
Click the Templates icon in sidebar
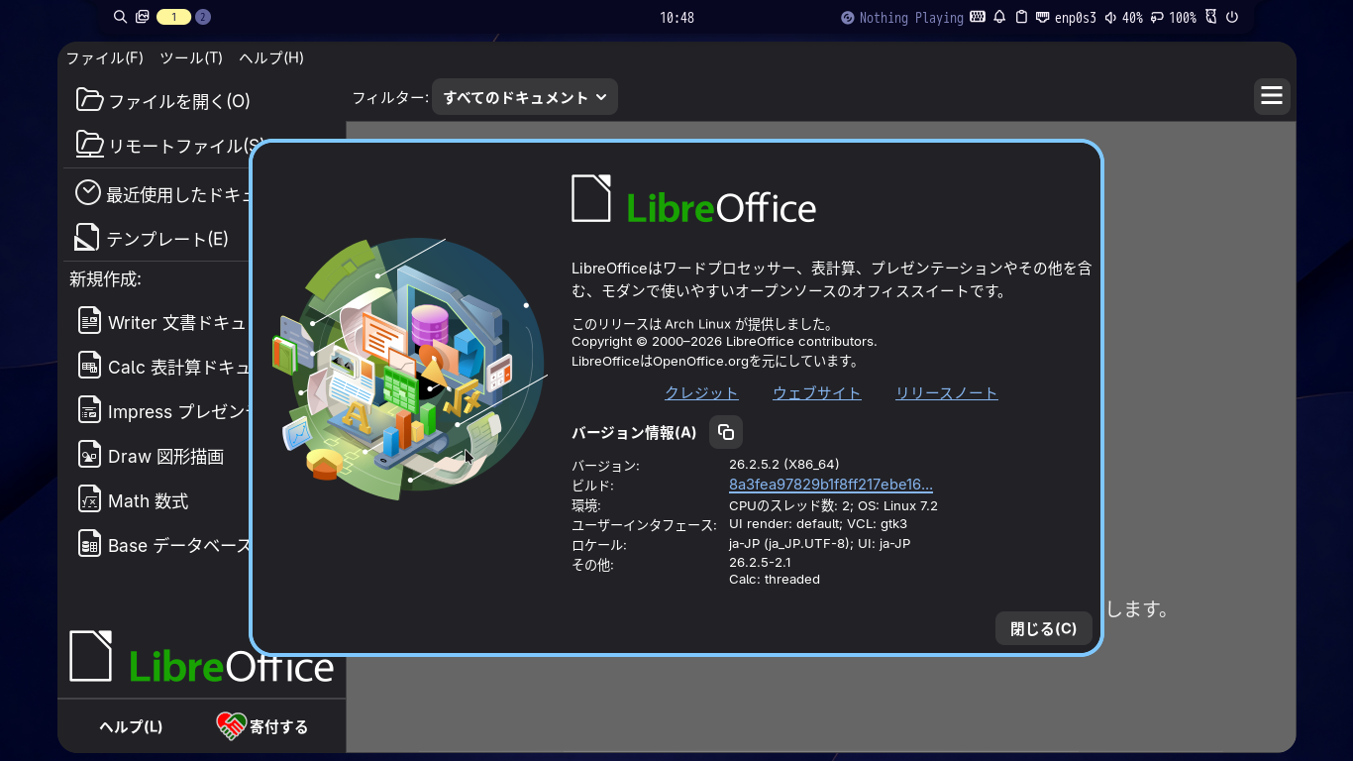pyautogui.click(x=88, y=238)
